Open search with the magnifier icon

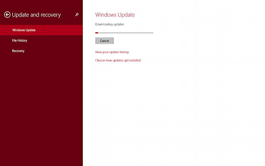tap(77, 15)
